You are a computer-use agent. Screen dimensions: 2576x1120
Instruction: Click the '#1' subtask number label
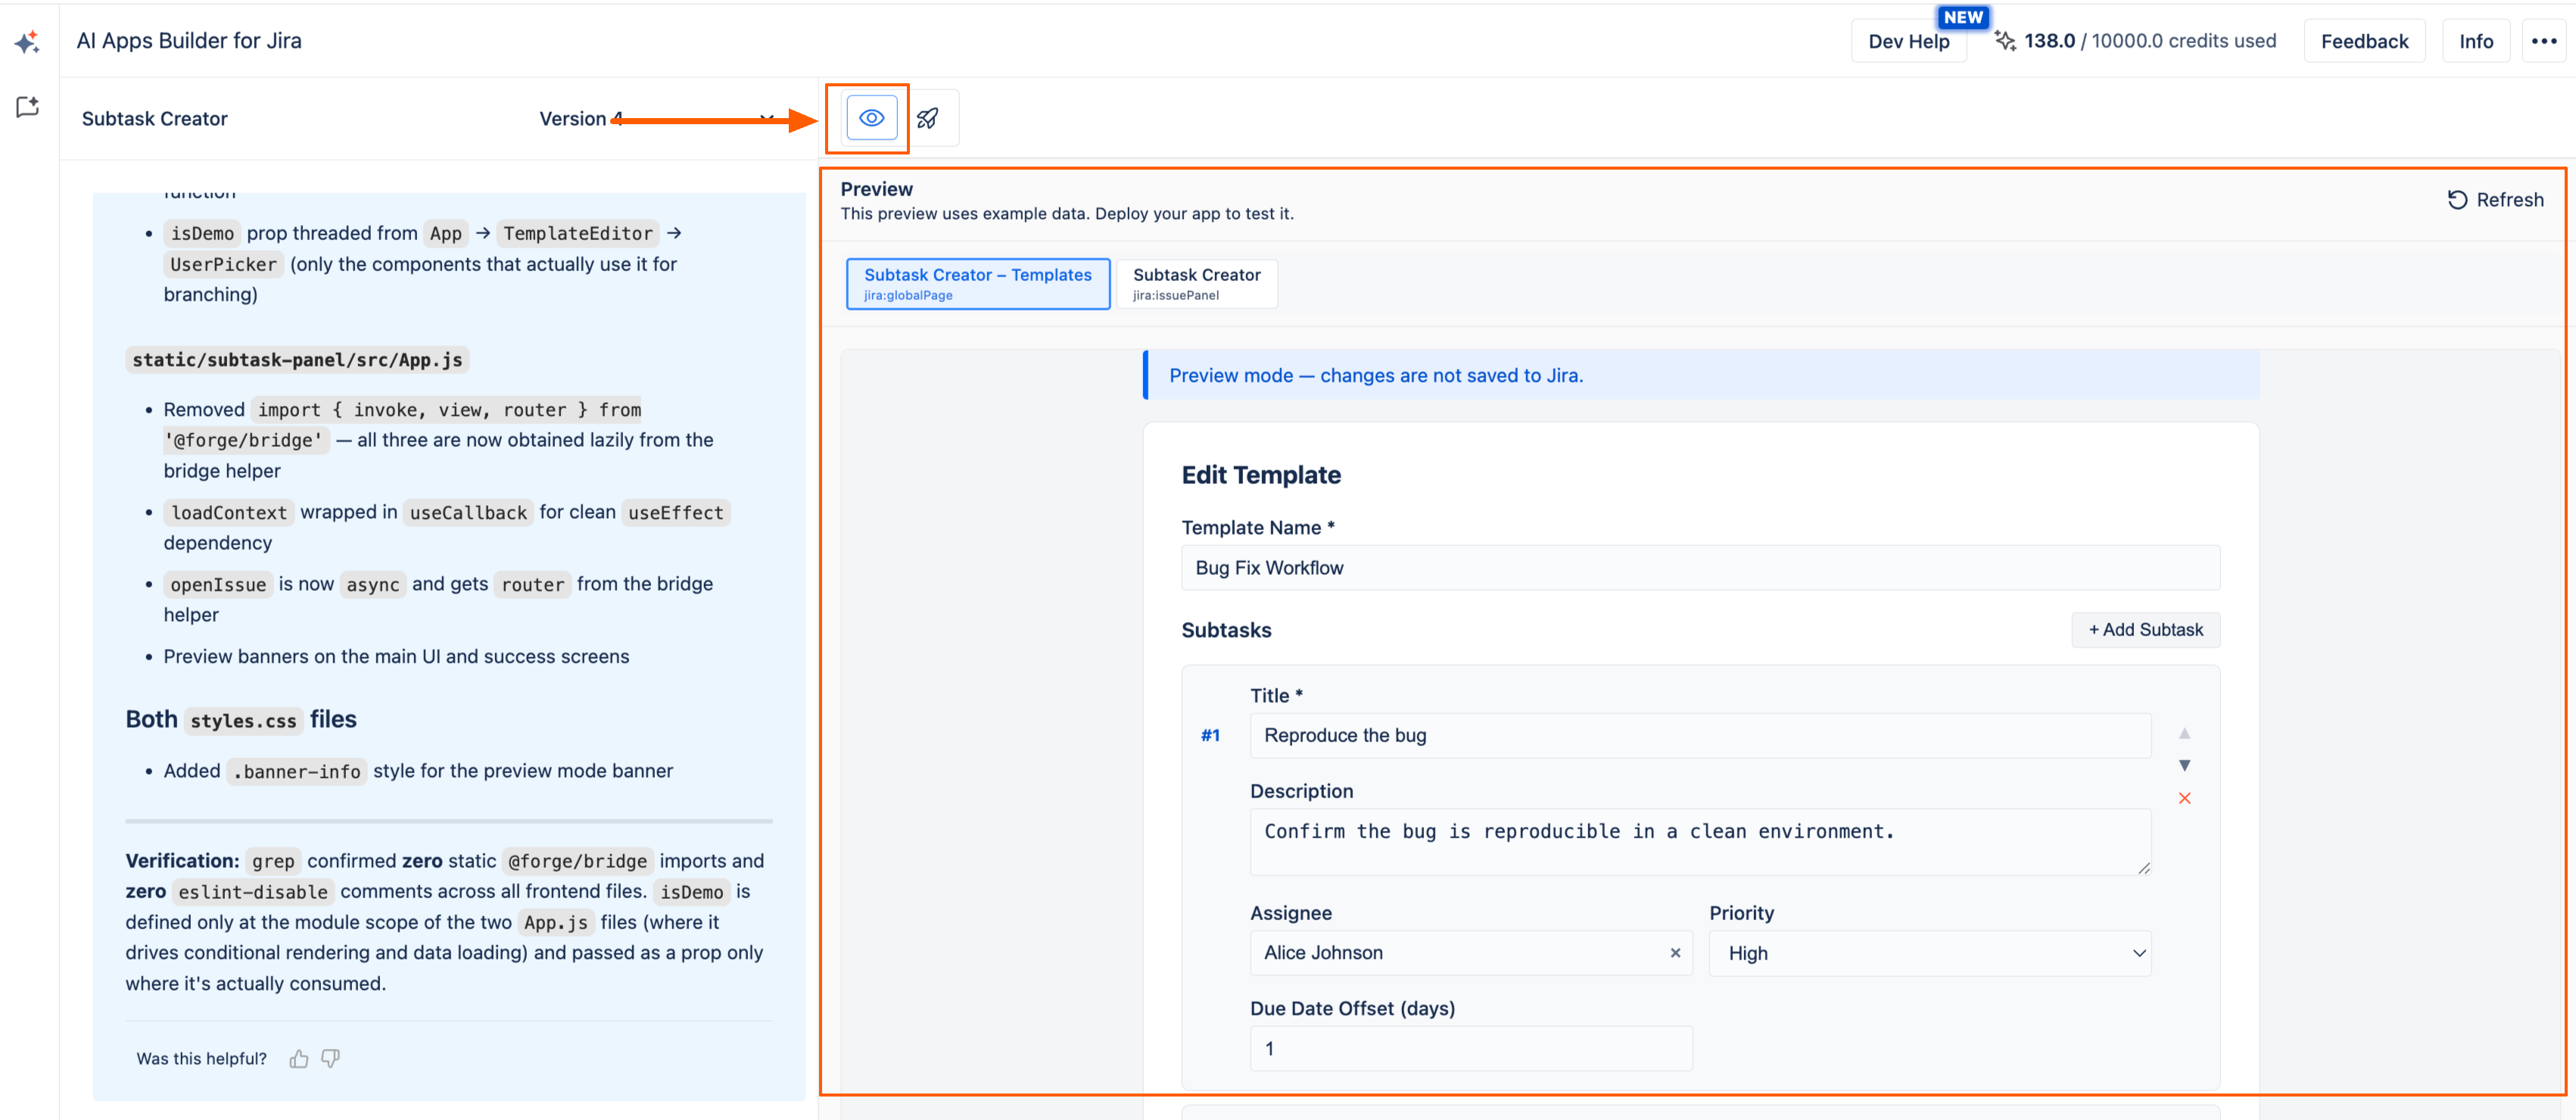point(1210,736)
